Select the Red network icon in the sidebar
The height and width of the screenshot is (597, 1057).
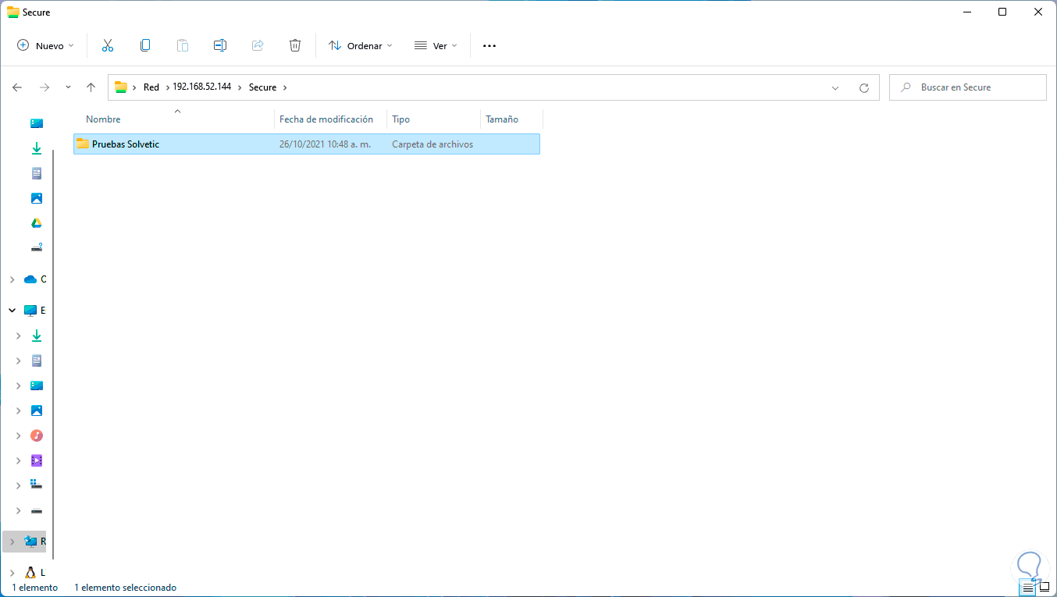tap(30, 542)
